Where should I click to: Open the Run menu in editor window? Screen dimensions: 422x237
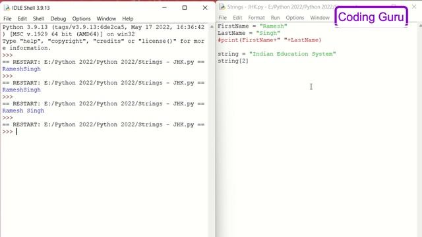click(x=275, y=18)
